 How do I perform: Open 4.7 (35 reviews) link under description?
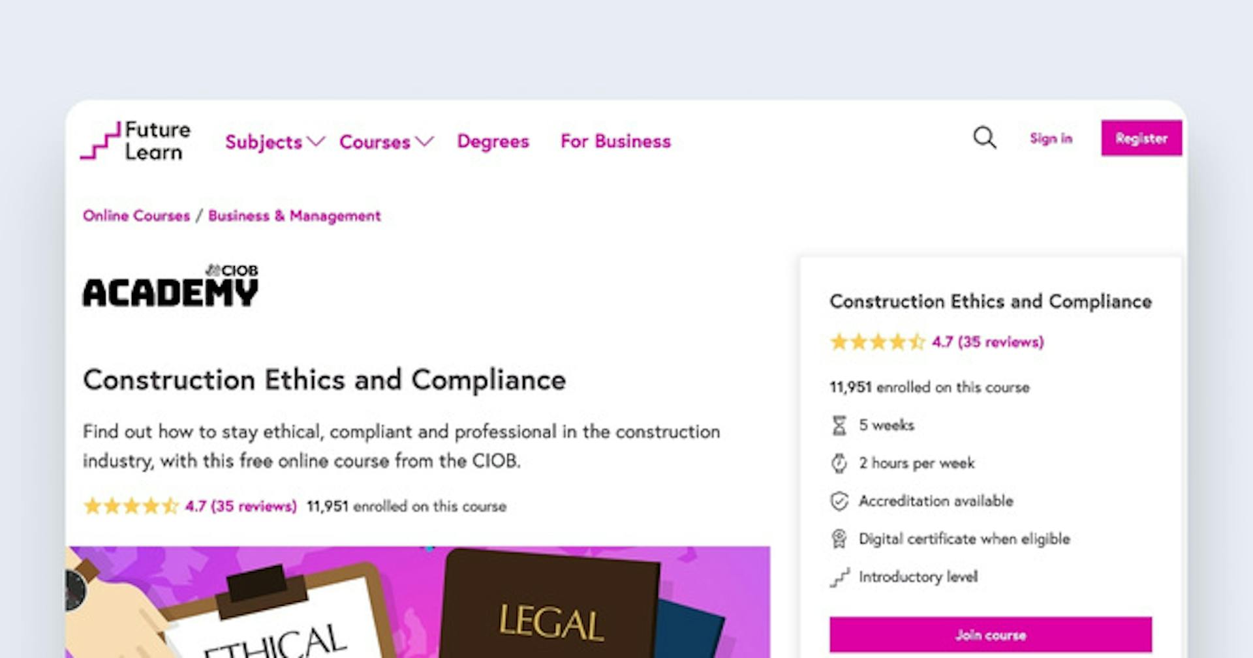[241, 506]
